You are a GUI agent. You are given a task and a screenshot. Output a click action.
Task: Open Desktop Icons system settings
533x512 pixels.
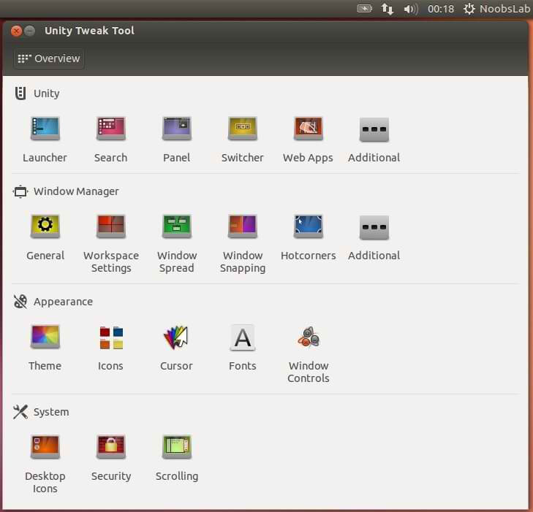pos(45,447)
